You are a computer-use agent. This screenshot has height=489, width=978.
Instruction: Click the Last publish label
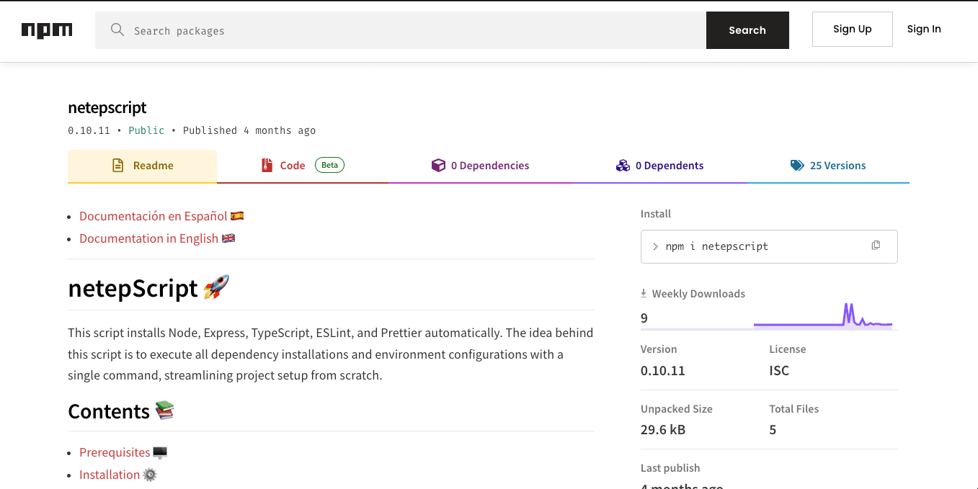[670, 468]
